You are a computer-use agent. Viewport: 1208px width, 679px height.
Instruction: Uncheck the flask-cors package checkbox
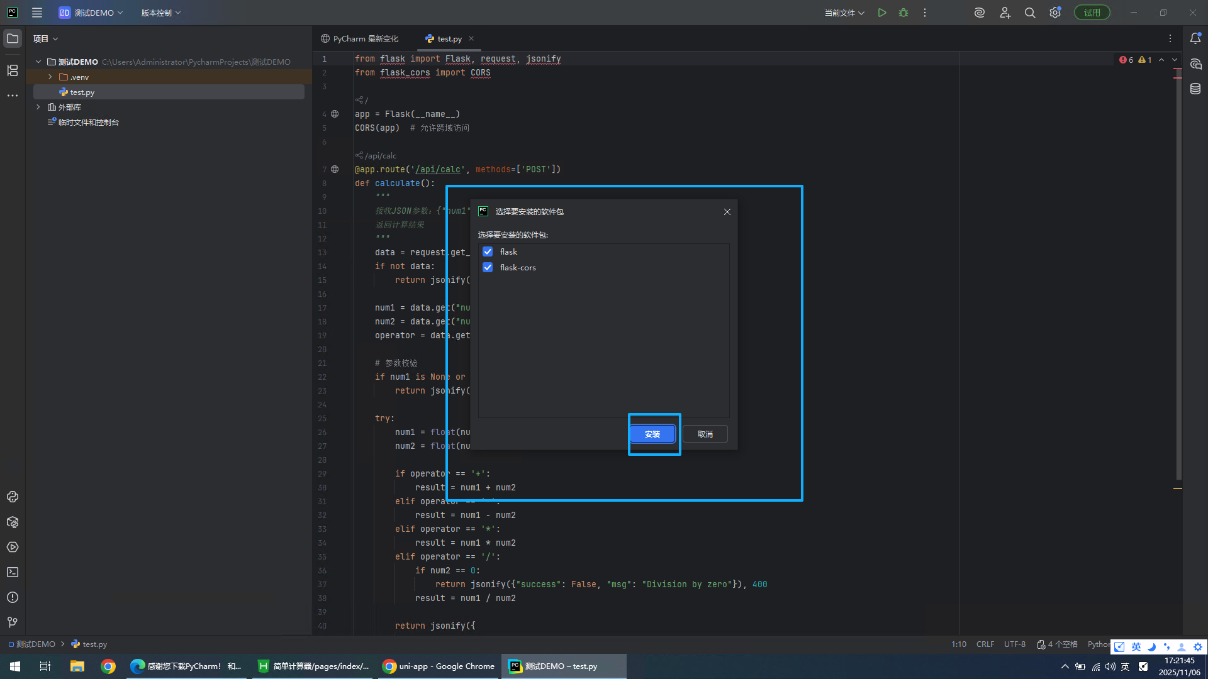click(x=488, y=267)
